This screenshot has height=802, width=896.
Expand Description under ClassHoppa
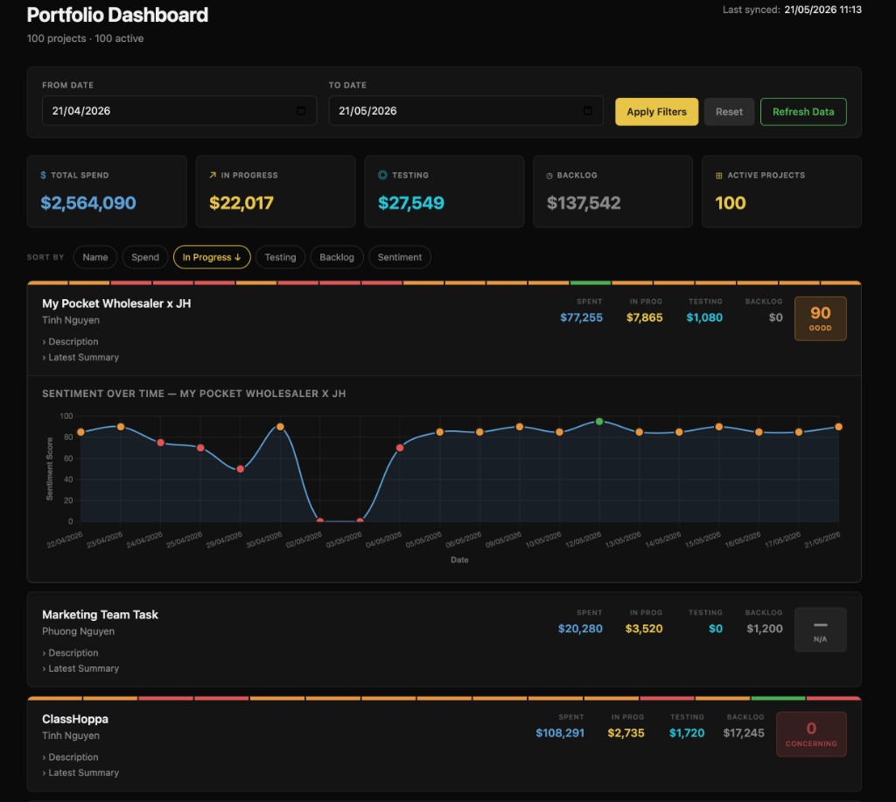coord(70,757)
